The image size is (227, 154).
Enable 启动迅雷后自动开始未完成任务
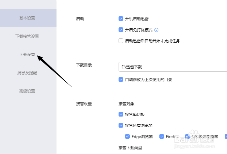tap(121, 41)
